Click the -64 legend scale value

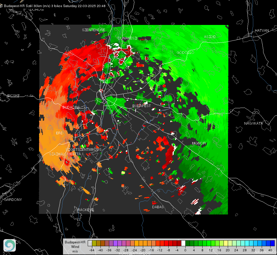pyautogui.click(x=92, y=250)
